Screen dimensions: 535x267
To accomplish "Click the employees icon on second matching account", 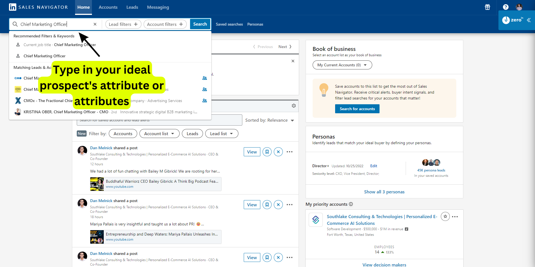I will tap(205, 89).
